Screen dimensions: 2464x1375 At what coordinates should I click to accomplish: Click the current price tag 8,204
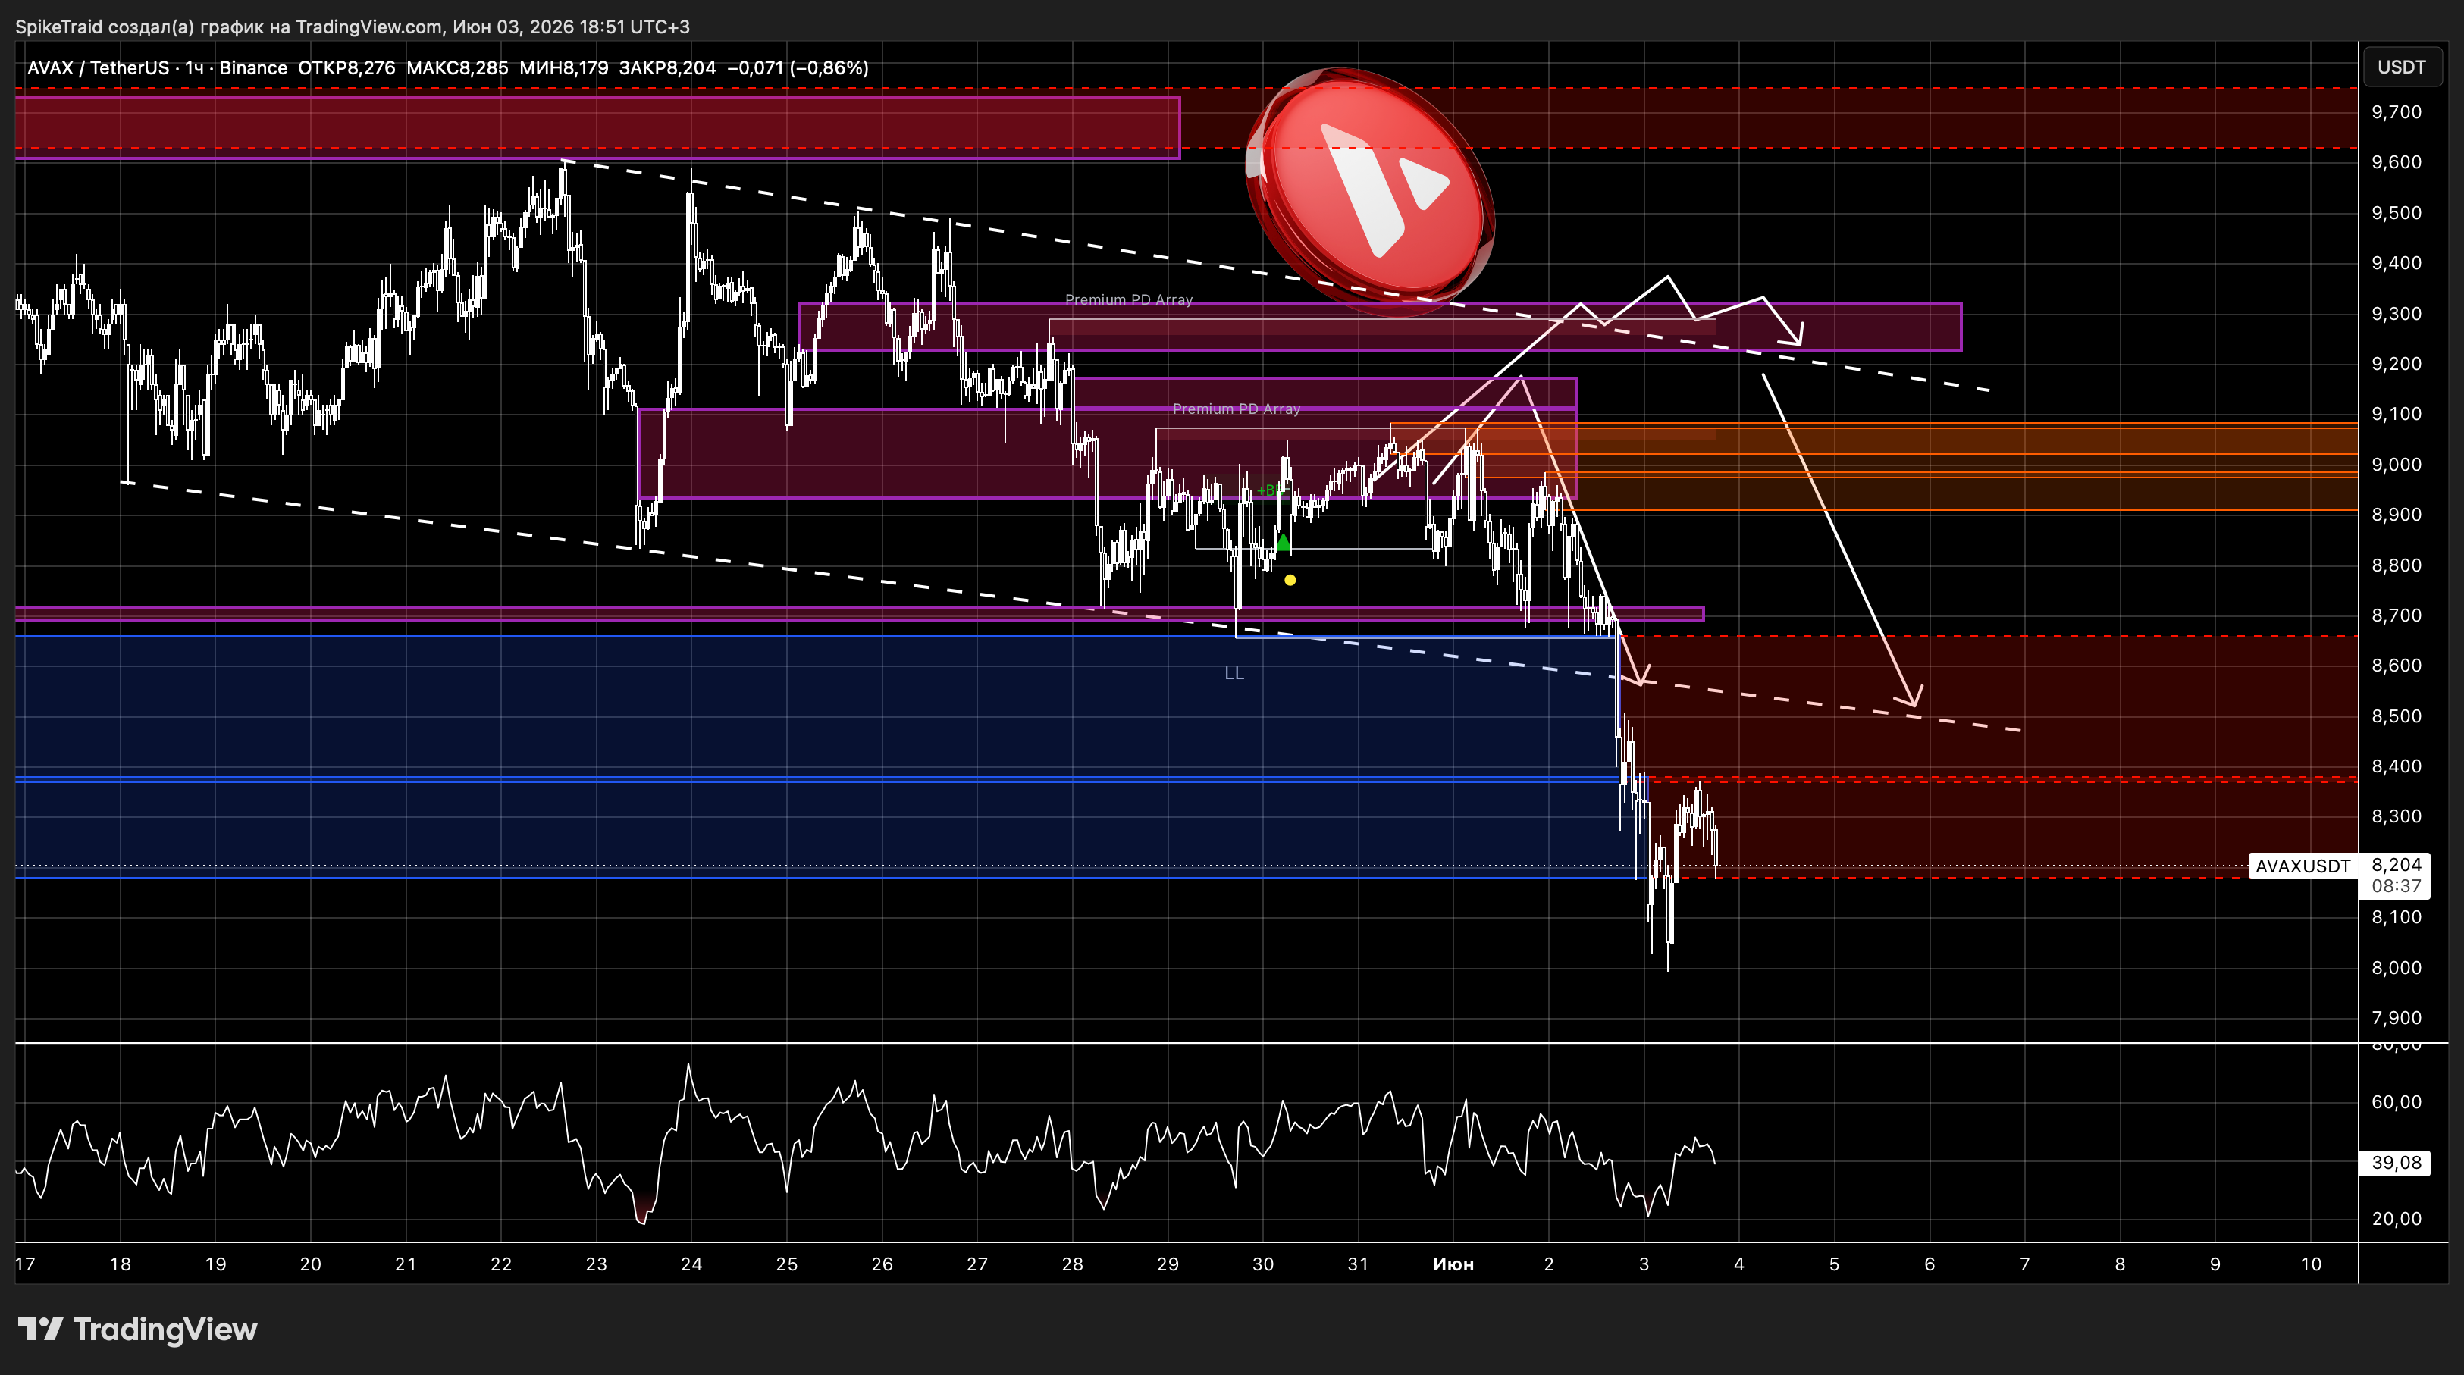point(2396,864)
